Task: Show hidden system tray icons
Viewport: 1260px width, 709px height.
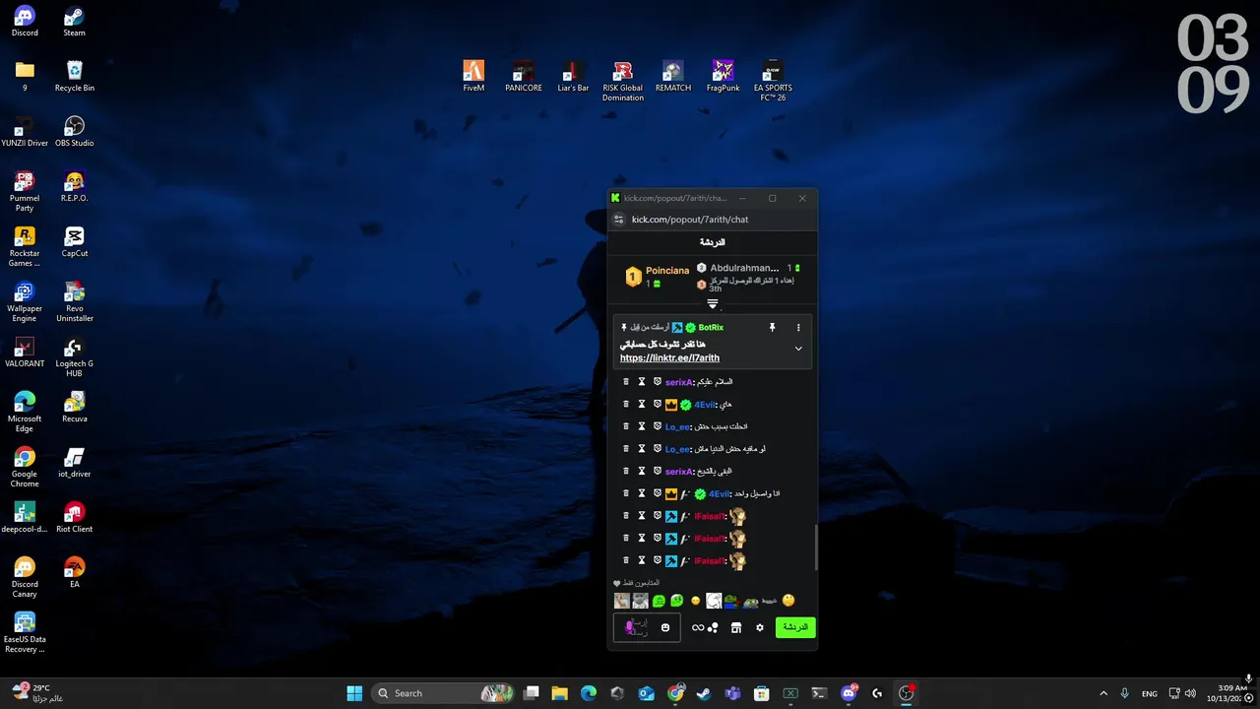Action: pos(1103,693)
